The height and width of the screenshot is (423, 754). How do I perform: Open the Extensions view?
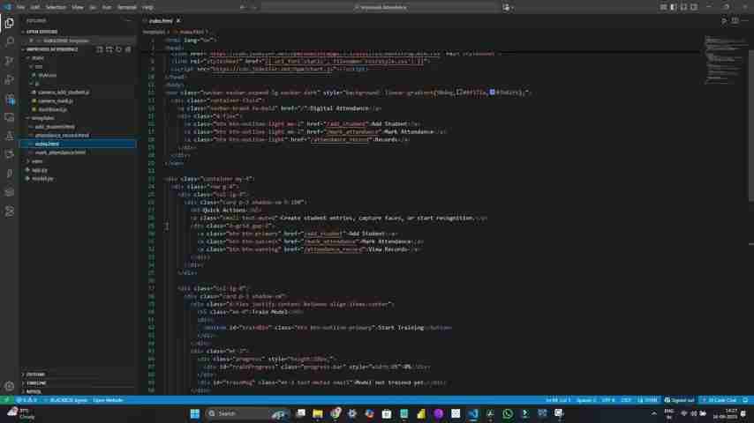(x=10, y=100)
